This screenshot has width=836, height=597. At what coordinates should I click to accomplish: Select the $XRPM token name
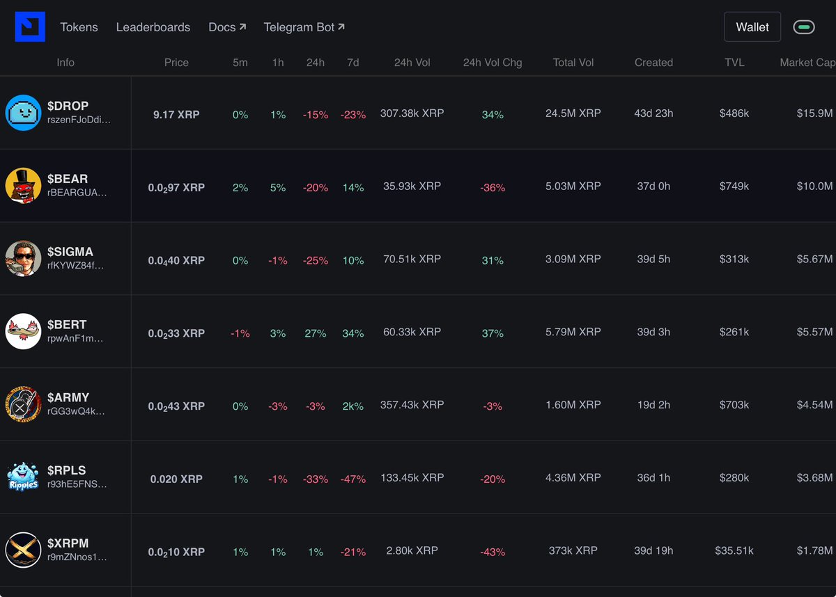68,543
